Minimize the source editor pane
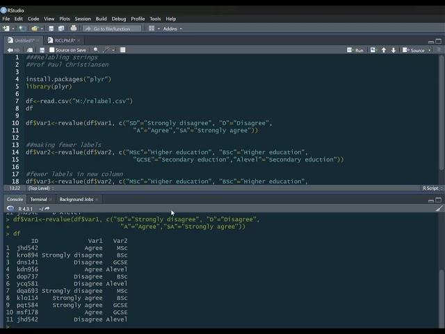The width and height of the screenshot is (445, 334). tap(431, 42)
